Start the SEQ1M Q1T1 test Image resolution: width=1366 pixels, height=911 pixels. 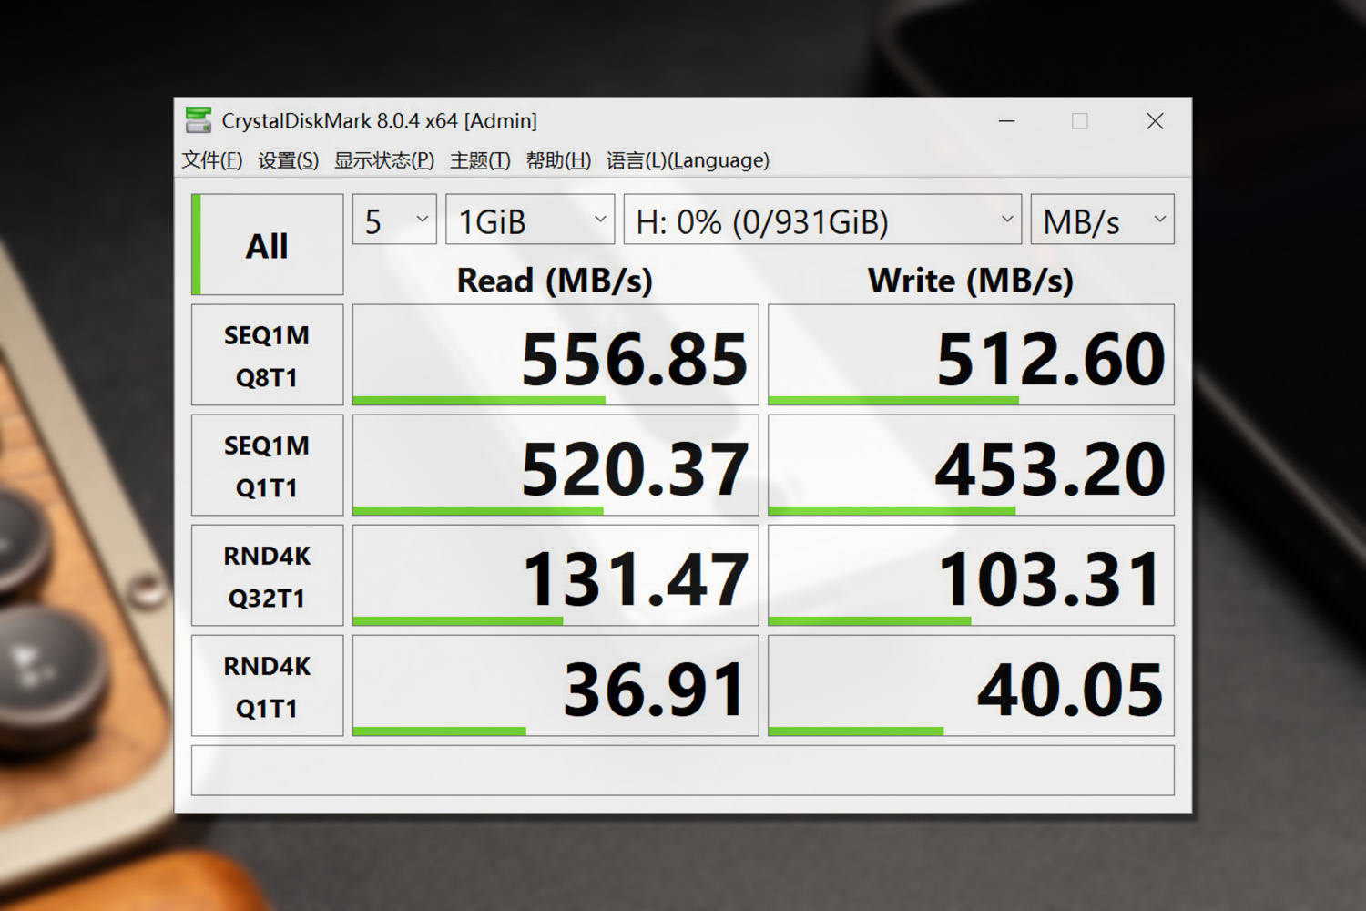pos(267,466)
